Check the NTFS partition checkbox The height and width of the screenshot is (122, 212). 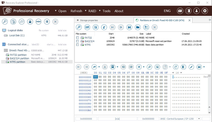78,45
